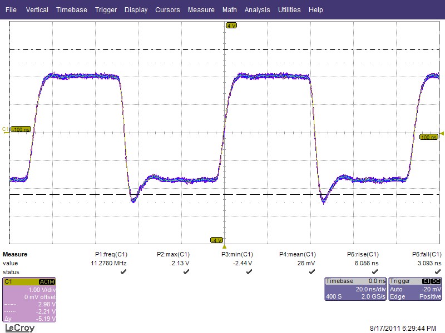Image resolution: width=445 pixels, height=333 pixels.
Task: Open the Cursors menu
Action: tap(167, 9)
